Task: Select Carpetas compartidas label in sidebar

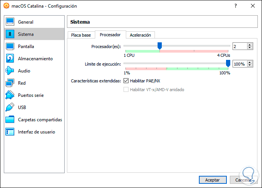Action: click(x=40, y=120)
